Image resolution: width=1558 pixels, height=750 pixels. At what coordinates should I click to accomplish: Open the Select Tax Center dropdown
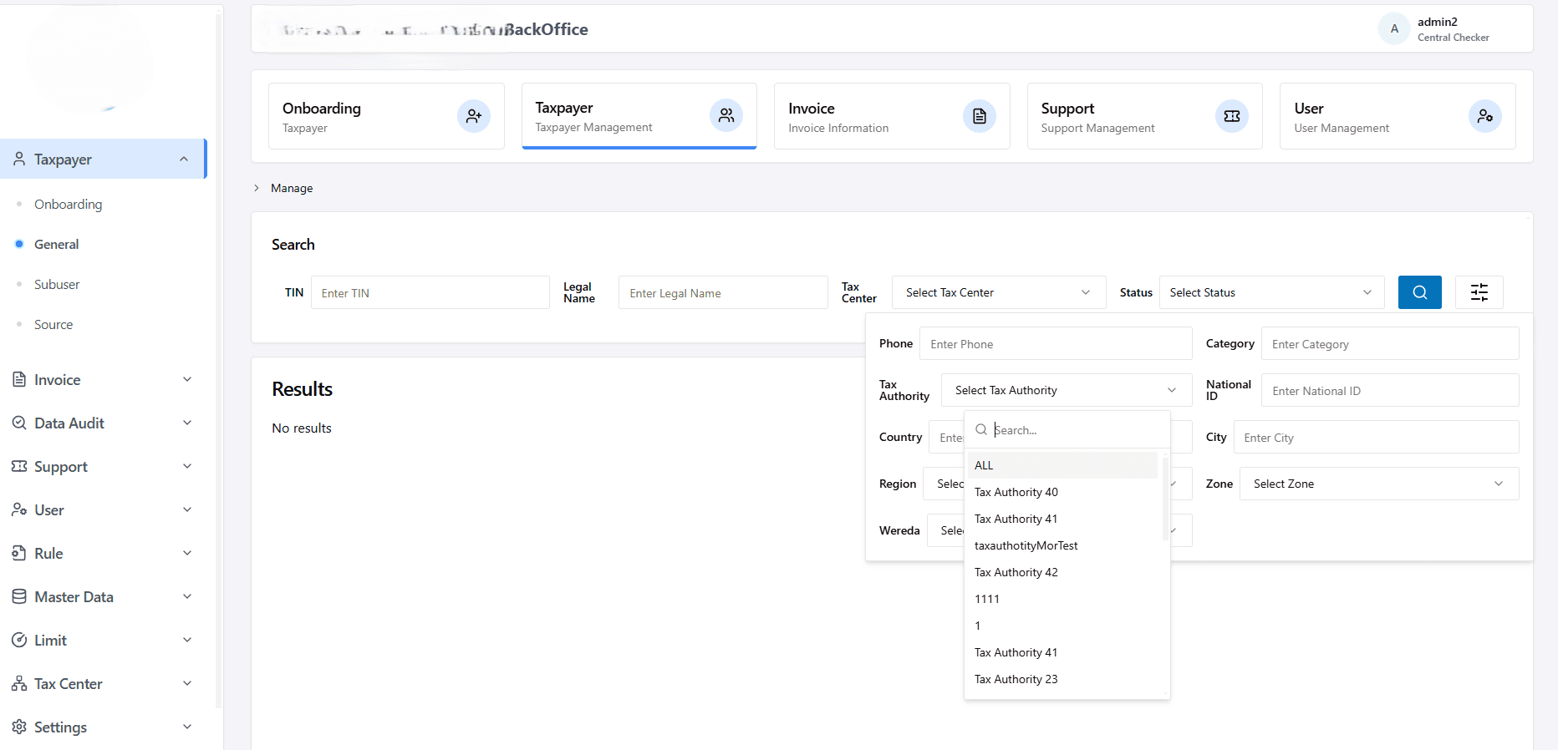pos(999,292)
